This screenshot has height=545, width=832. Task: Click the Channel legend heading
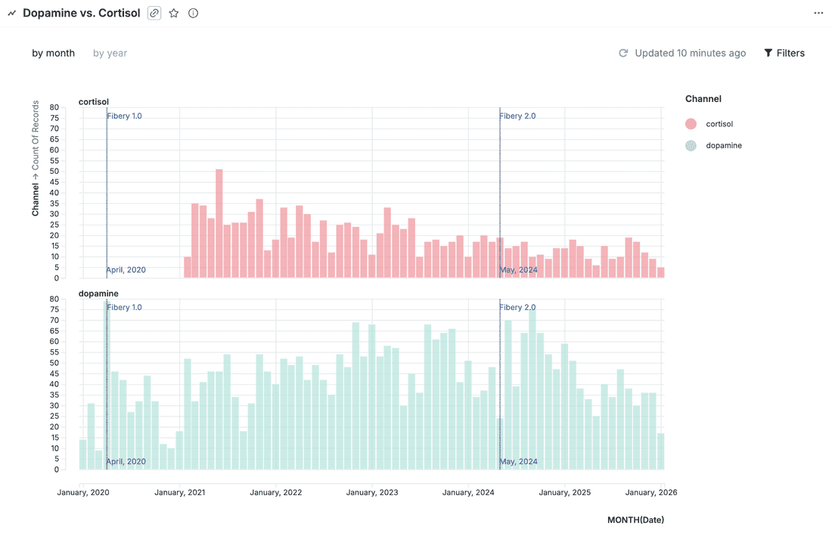pyautogui.click(x=703, y=99)
